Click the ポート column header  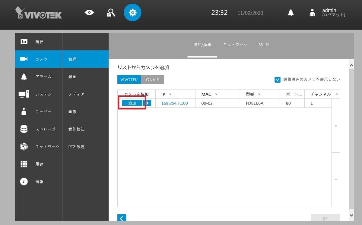pos(292,94)
